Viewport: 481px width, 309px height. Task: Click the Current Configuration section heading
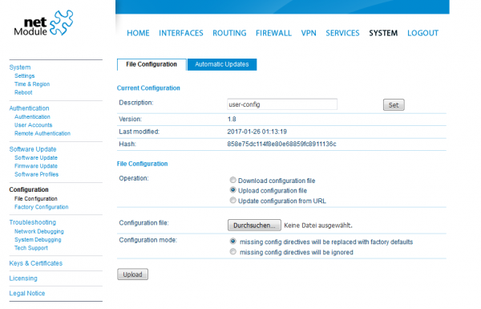pyautogui.click(x=148, y=88)
